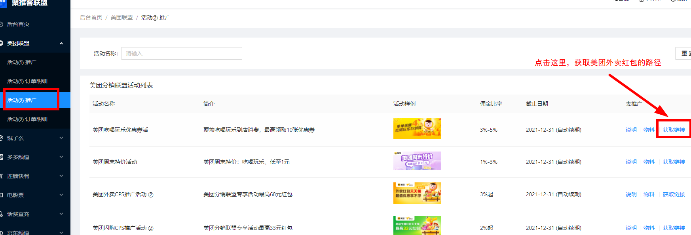View 美团周末特价 activity sample thumbnail
Image resolution: width=691 pixels, height=235 pixels.
pyautogui.click(x=417, y=161)
